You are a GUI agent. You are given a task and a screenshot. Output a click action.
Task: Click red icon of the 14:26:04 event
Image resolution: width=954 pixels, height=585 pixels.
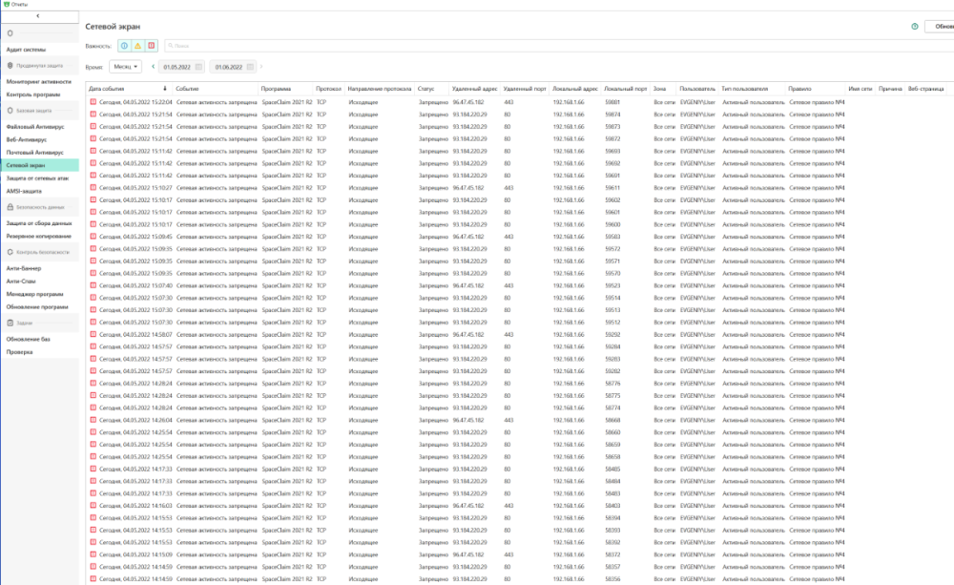pyautogui.click(x=93, y=420)
